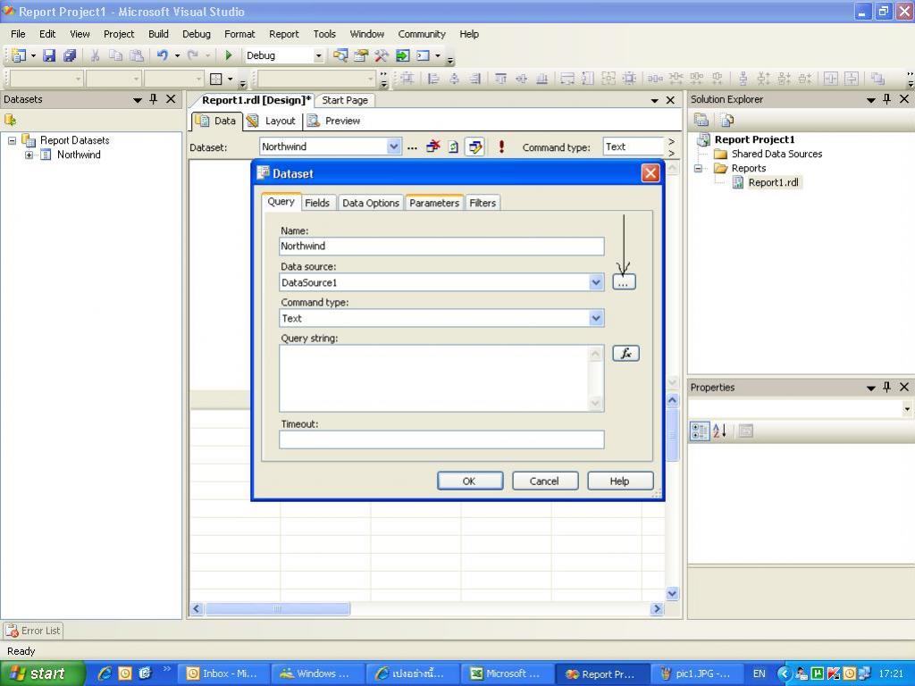The width and height of the screenshot is (915, 686).
Task: Collapse the Reports folder in Solution Explorer
Action: click(697, 169)
